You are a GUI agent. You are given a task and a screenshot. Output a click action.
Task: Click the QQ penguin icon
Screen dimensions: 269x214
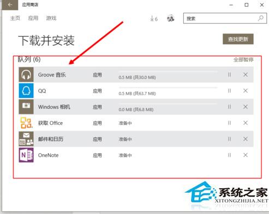tap(26, 91)
